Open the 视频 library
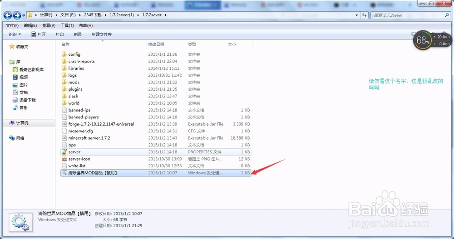This screenshot has width=454, height=239. 20,77
